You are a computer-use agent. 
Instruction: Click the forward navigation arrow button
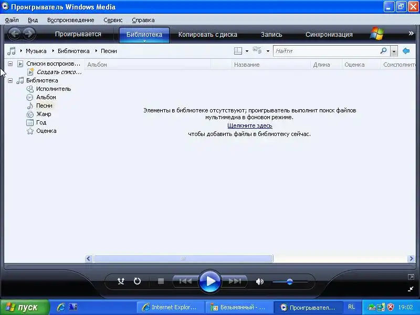point(29,34)
